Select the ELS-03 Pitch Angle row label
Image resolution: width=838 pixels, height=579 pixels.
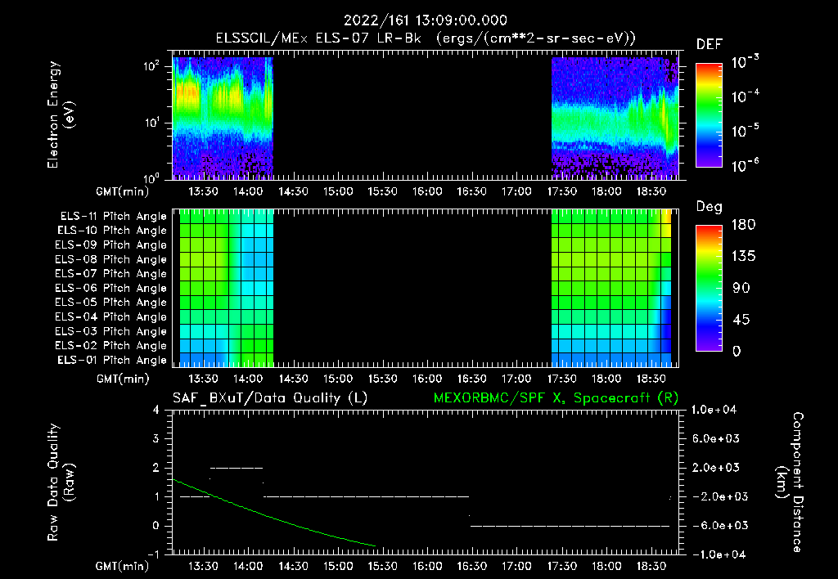(x=111, y=332)
